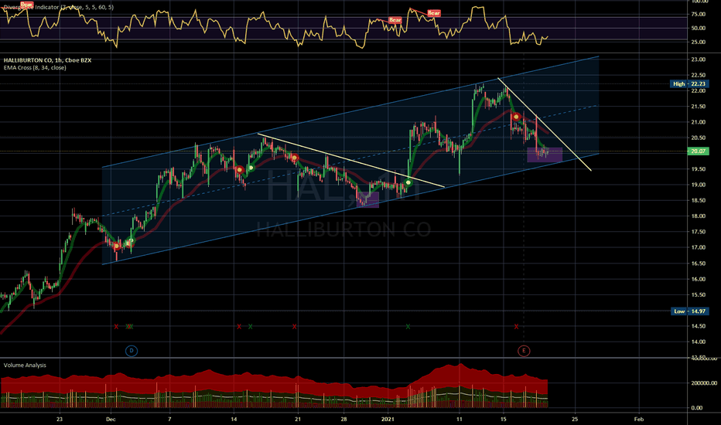Click the EMA Cross (8, 34, close) legend

[x=35, y=67]
